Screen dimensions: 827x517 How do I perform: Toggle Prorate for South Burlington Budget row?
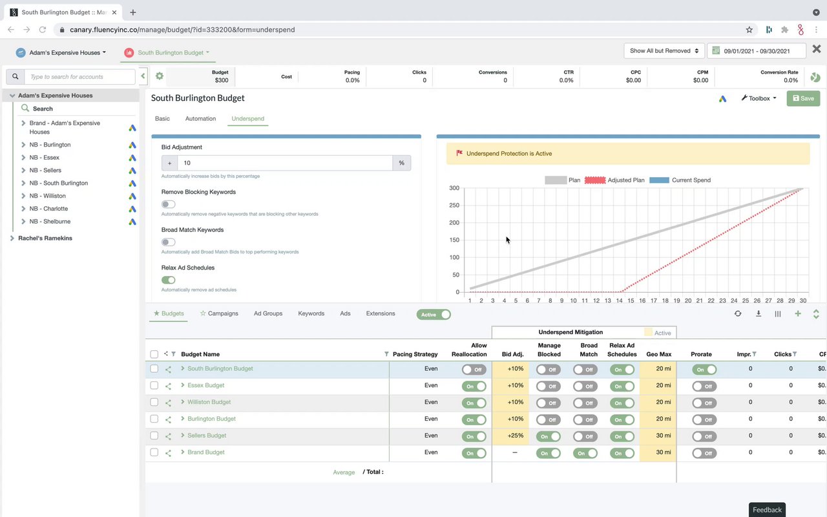click(704, 370)
